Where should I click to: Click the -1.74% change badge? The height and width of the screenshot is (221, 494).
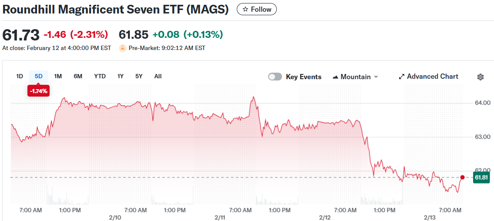pyautogui.click(x=39, y=91)
